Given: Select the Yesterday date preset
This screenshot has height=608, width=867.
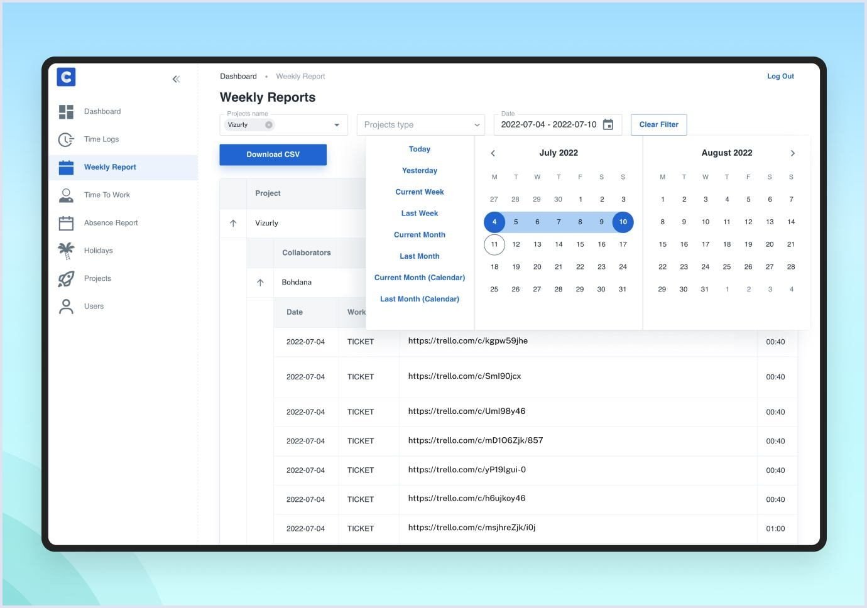Looking at the screenshot, I should 420,171.
